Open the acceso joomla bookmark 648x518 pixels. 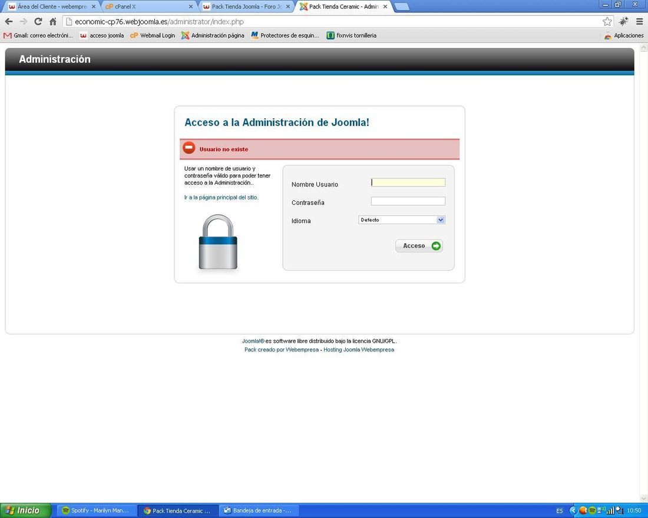point(102,35)
